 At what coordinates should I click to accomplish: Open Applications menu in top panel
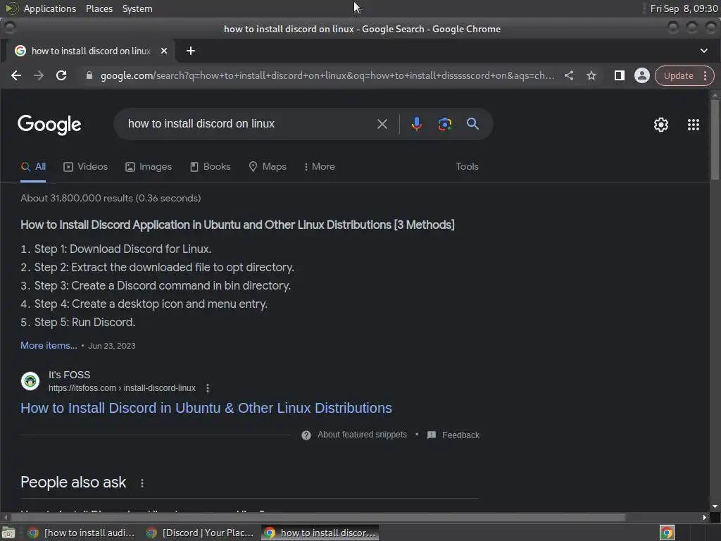50,8
